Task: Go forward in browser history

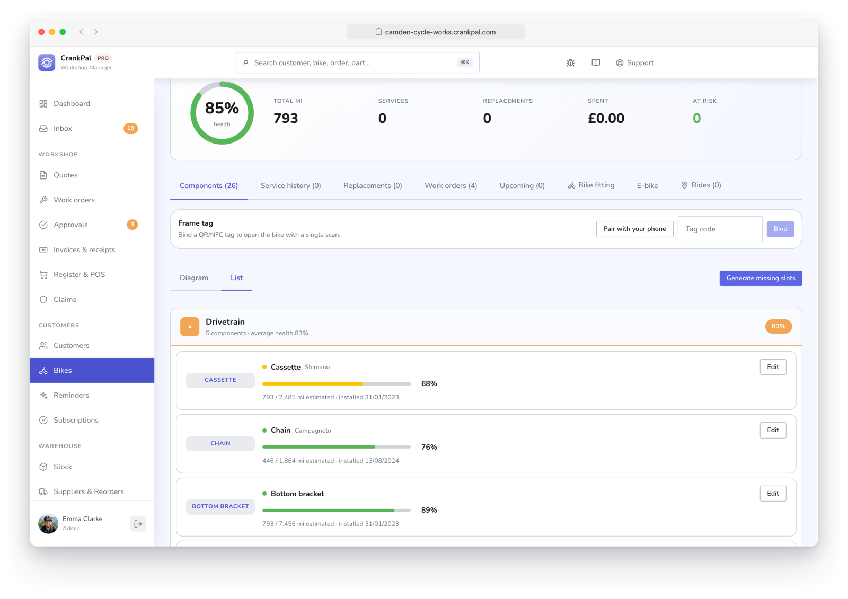Action: coord(96,32)
